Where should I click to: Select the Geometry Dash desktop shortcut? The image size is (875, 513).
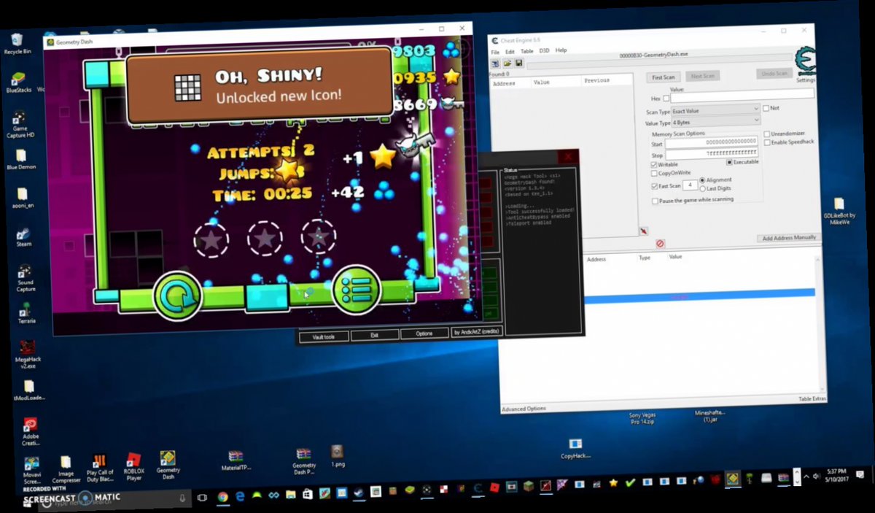tap(168, 465)
